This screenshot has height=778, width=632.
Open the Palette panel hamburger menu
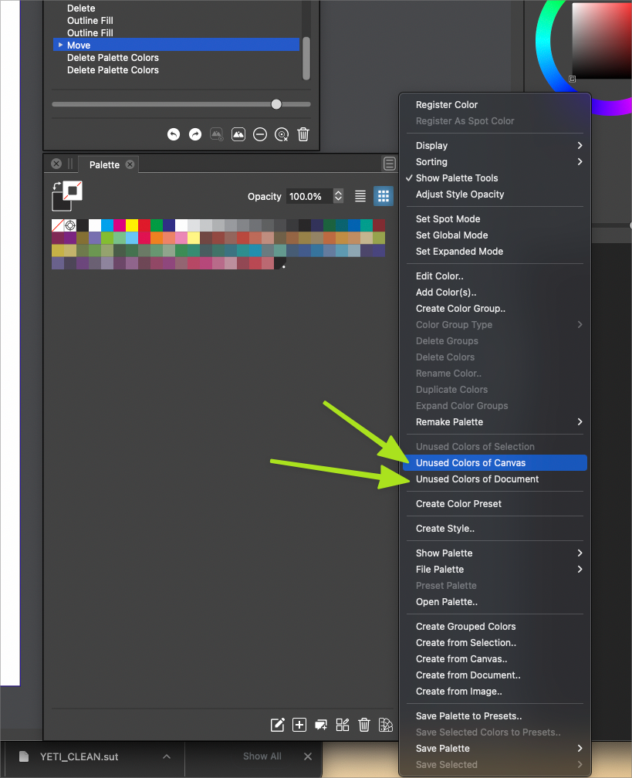(390, 164)
